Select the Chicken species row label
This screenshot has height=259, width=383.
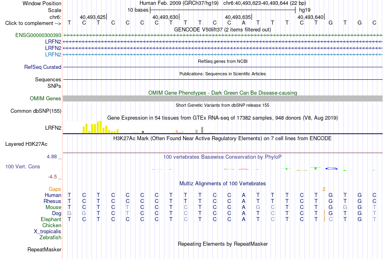[x=52, y=225]
